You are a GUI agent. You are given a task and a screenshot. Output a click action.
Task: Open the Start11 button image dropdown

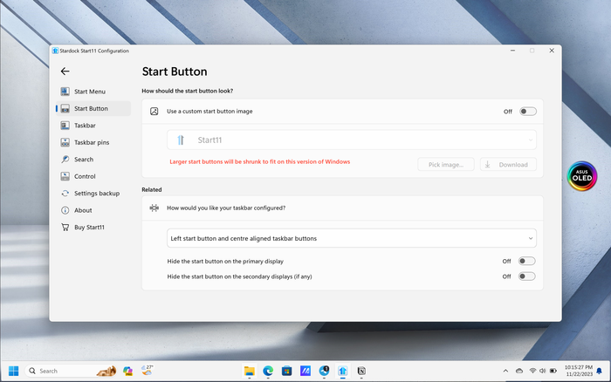tap(352, 140)
